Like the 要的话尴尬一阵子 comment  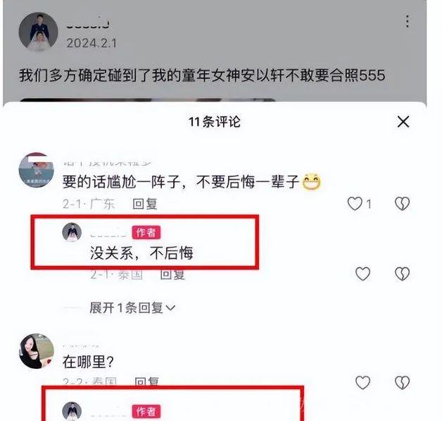pos(355,203)
